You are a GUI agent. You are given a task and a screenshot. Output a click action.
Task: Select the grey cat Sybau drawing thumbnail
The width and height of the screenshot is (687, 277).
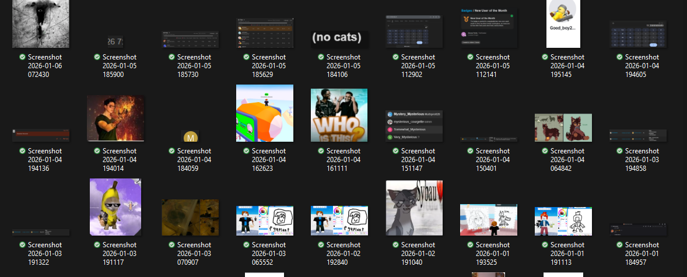pos(413,208)
